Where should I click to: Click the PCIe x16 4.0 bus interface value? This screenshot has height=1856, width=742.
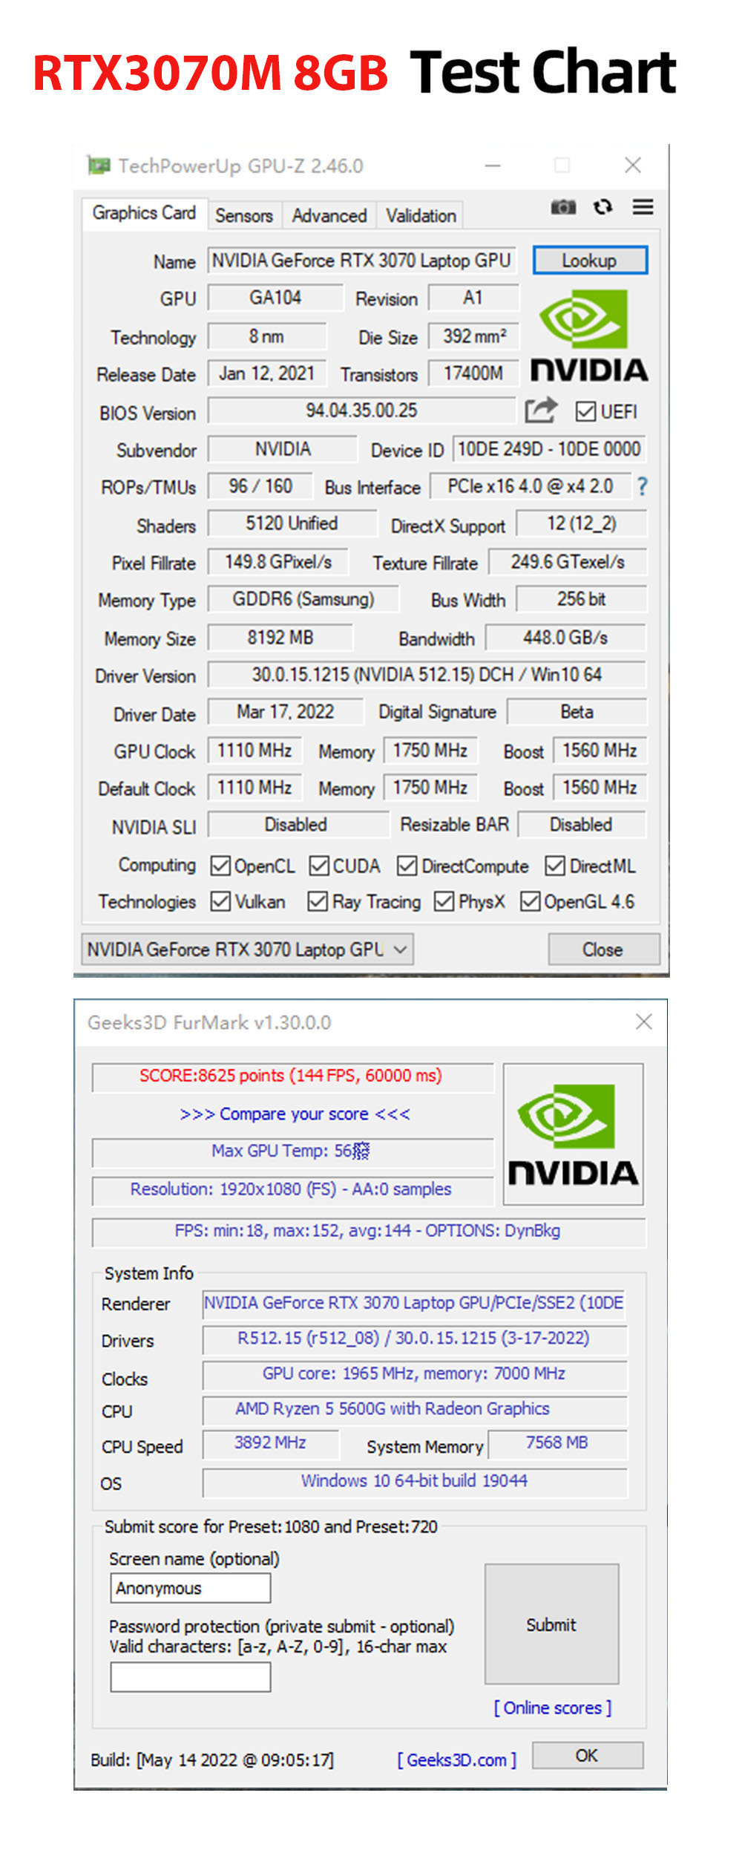(531, 486)
